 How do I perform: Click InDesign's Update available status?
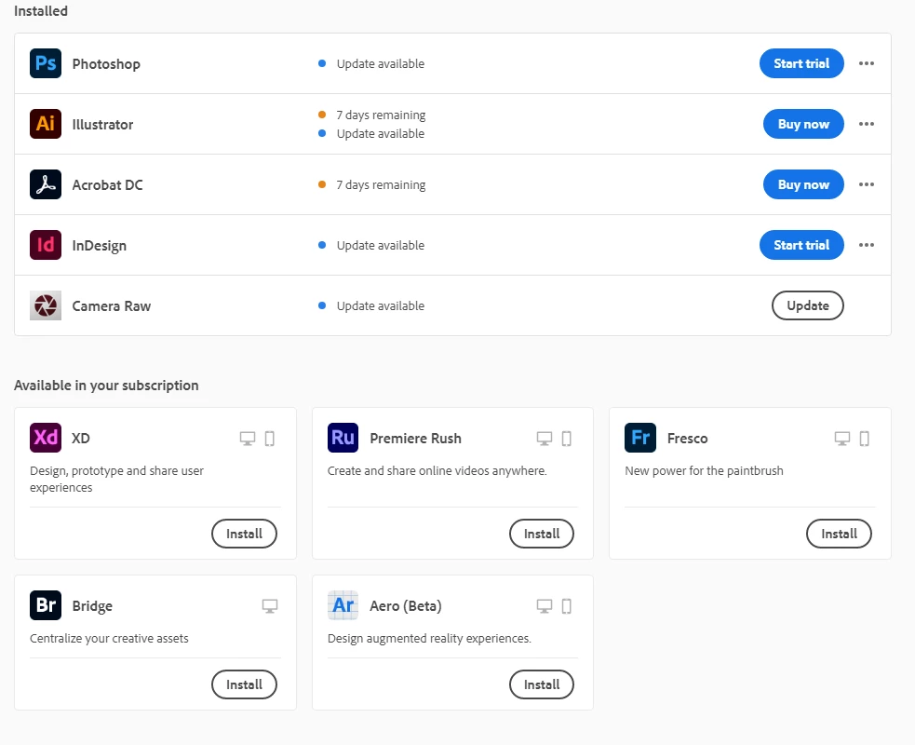click(381, 245)
